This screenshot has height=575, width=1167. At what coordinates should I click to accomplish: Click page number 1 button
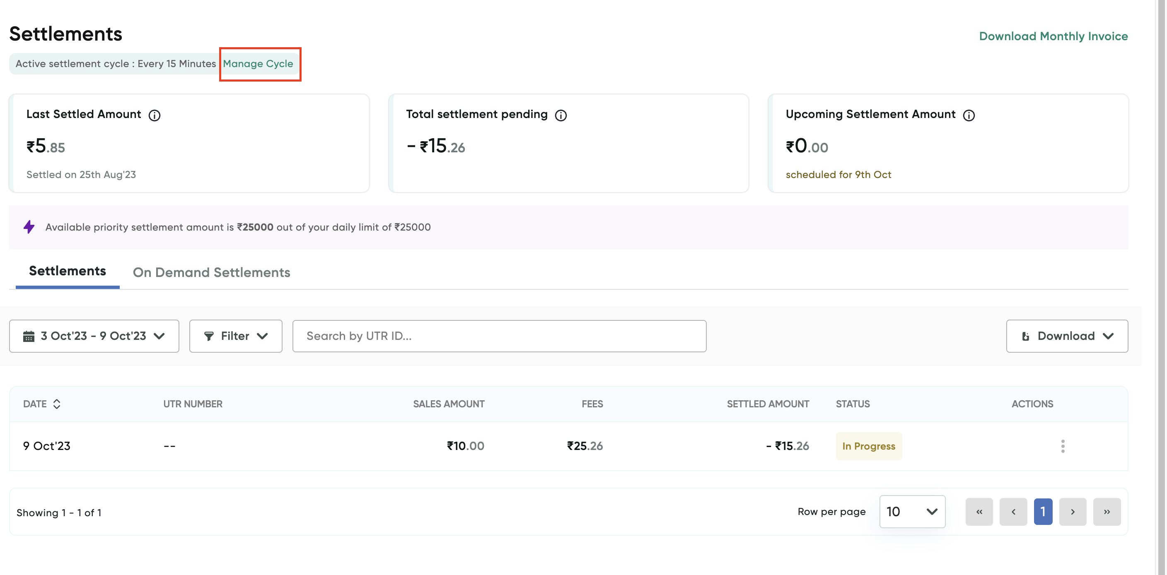(x=1043, y=512)
